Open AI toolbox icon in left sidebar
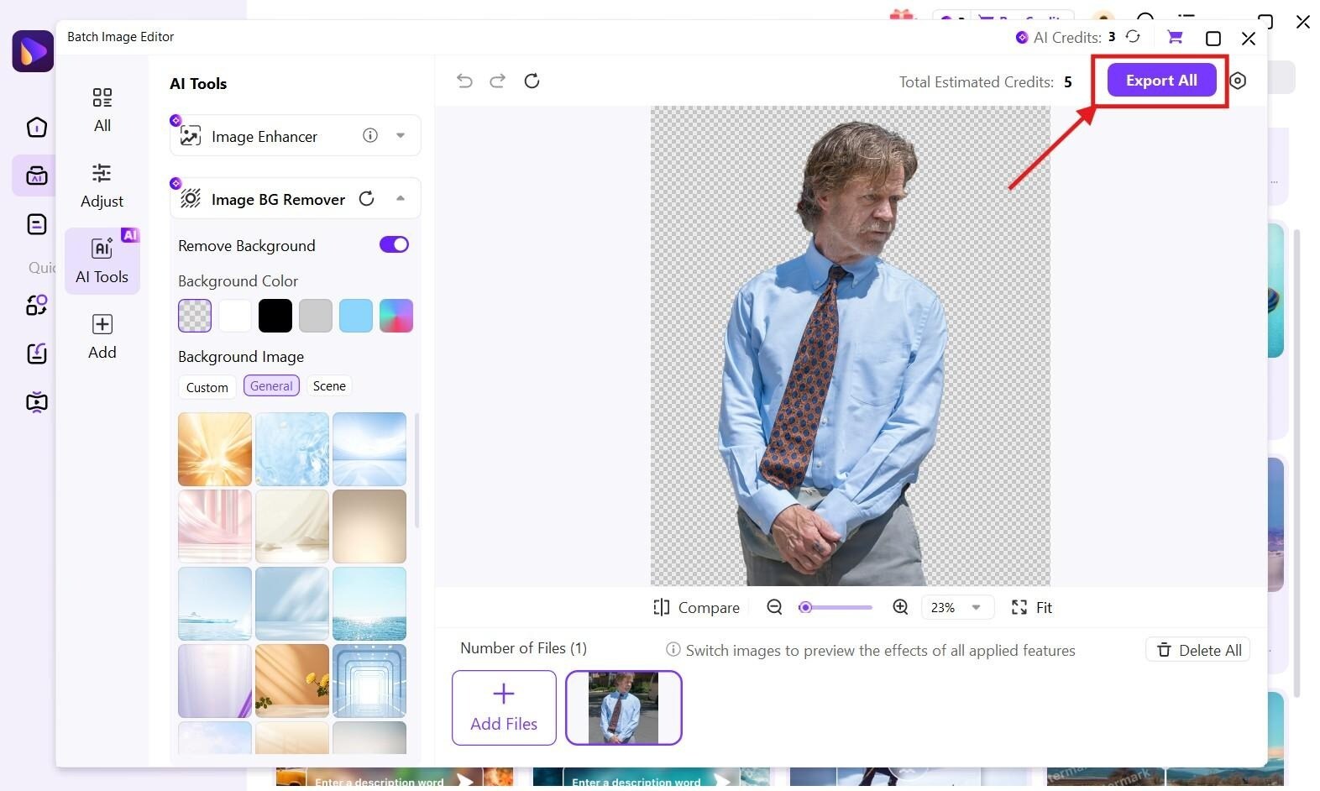This screenshot has width=1320, height=791. click(x=37, y=175)
